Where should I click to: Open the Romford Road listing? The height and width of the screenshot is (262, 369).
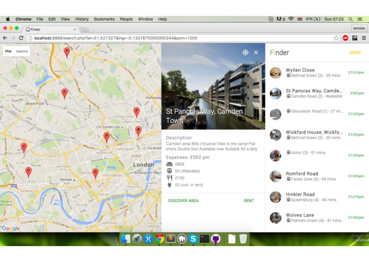(x=317, y=176)
